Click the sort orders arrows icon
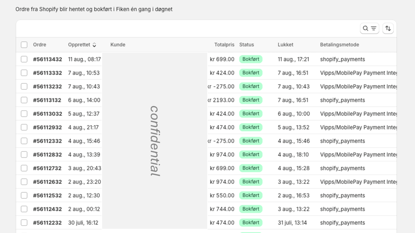The image size is (415, 233). [388, 28]
